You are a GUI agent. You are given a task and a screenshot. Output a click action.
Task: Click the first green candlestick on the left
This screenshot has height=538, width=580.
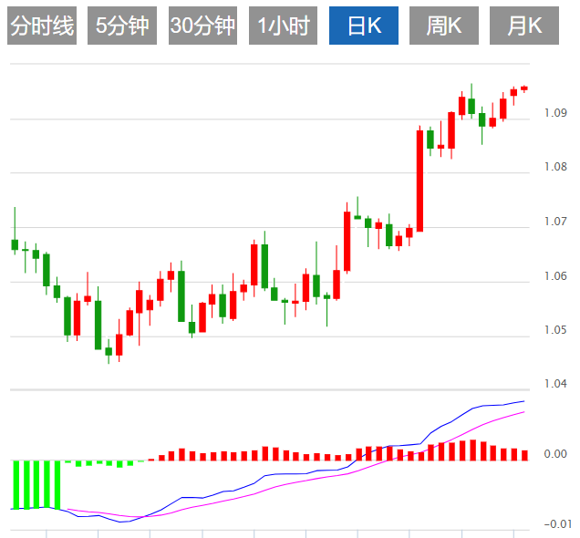15,244
